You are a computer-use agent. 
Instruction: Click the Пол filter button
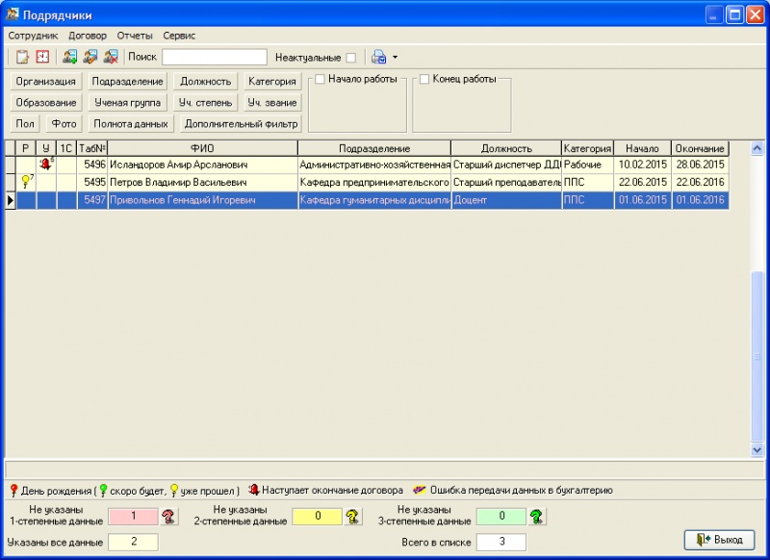point(25,124)
